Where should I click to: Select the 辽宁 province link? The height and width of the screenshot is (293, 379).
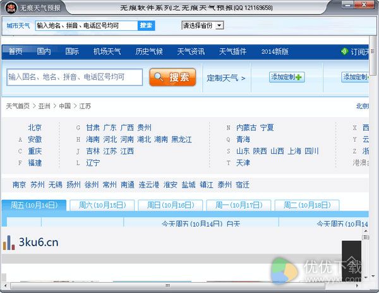click(x=93, y=163)
